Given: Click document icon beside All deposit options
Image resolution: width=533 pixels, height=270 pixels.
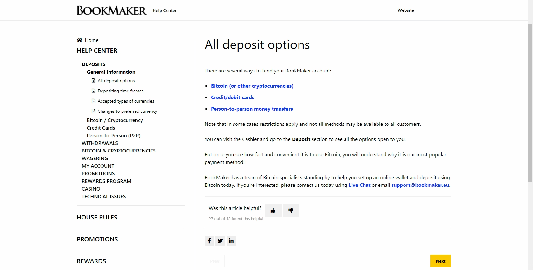Looking at the screenshot, I should (94, 81).
